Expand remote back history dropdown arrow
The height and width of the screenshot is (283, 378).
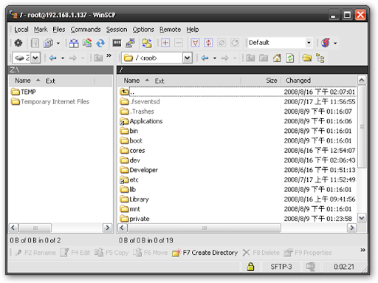coord(215,58)
